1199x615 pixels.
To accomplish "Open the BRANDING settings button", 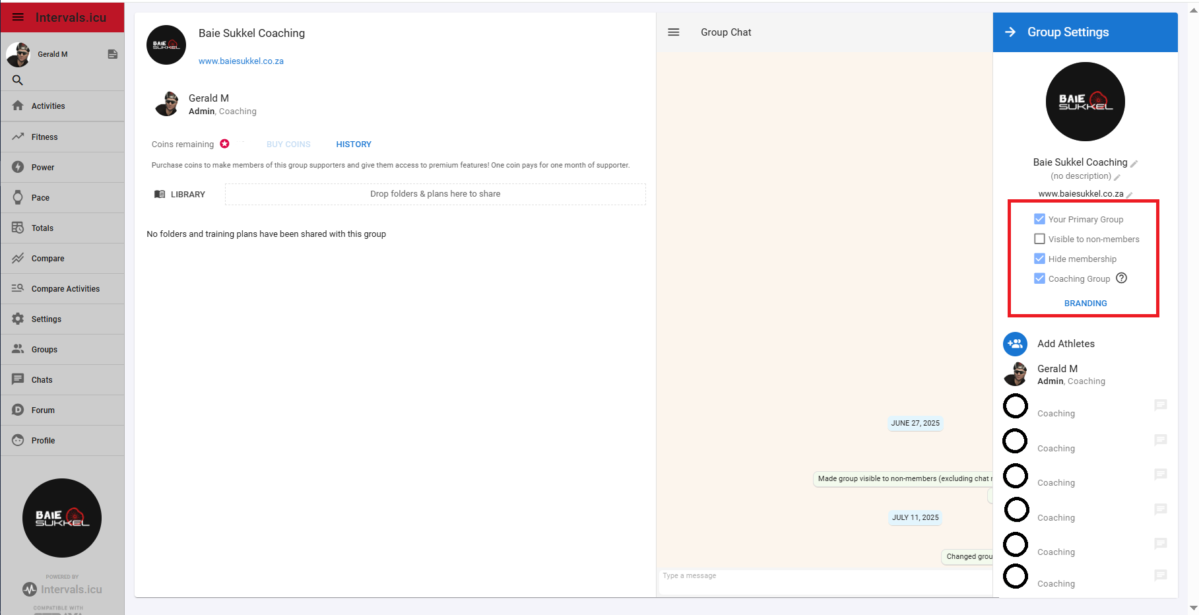I will click(1085, 304).
